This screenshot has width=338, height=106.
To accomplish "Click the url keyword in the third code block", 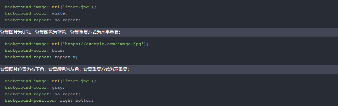I will pyautogui.click(x=56, y=81).
